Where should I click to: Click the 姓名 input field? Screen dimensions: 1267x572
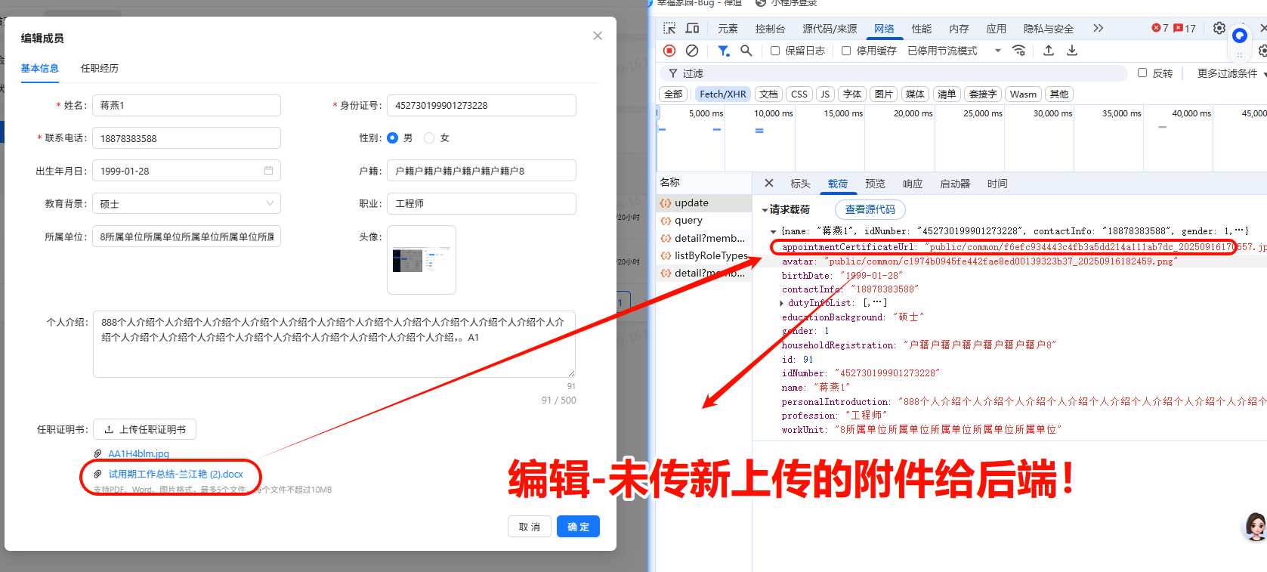[187, 105]
